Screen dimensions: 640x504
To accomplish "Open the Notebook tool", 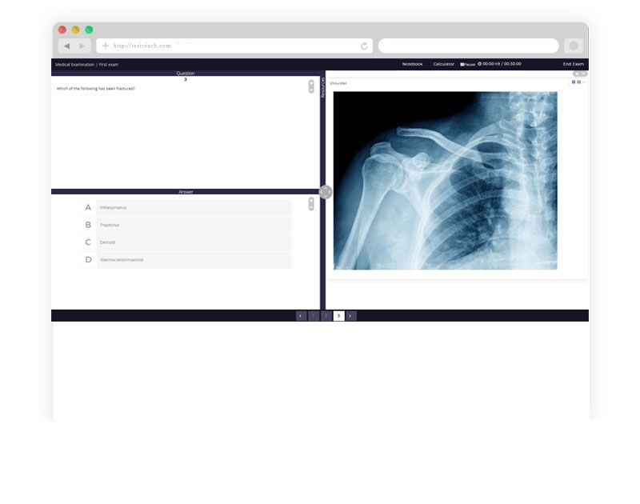I will click(x=412, y=64).
